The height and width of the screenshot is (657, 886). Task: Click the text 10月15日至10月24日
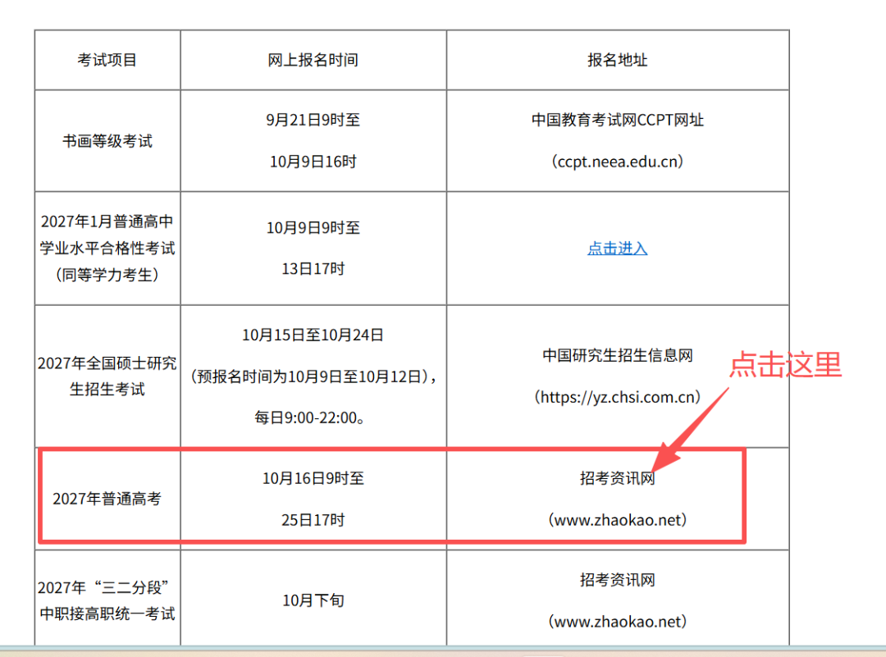point(313,335)
